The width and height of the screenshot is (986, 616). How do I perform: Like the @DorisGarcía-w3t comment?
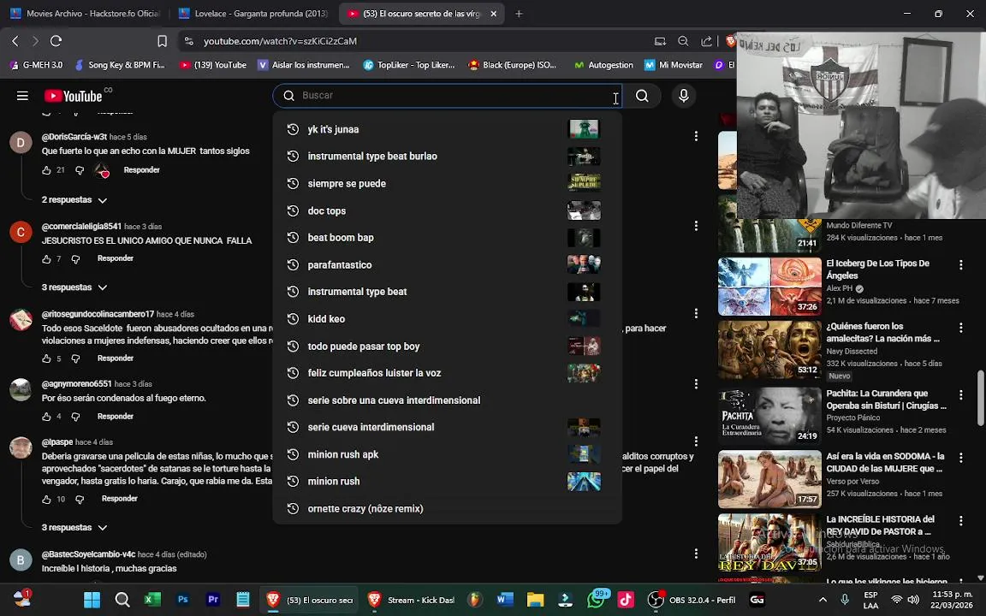[x=46, y=170]
